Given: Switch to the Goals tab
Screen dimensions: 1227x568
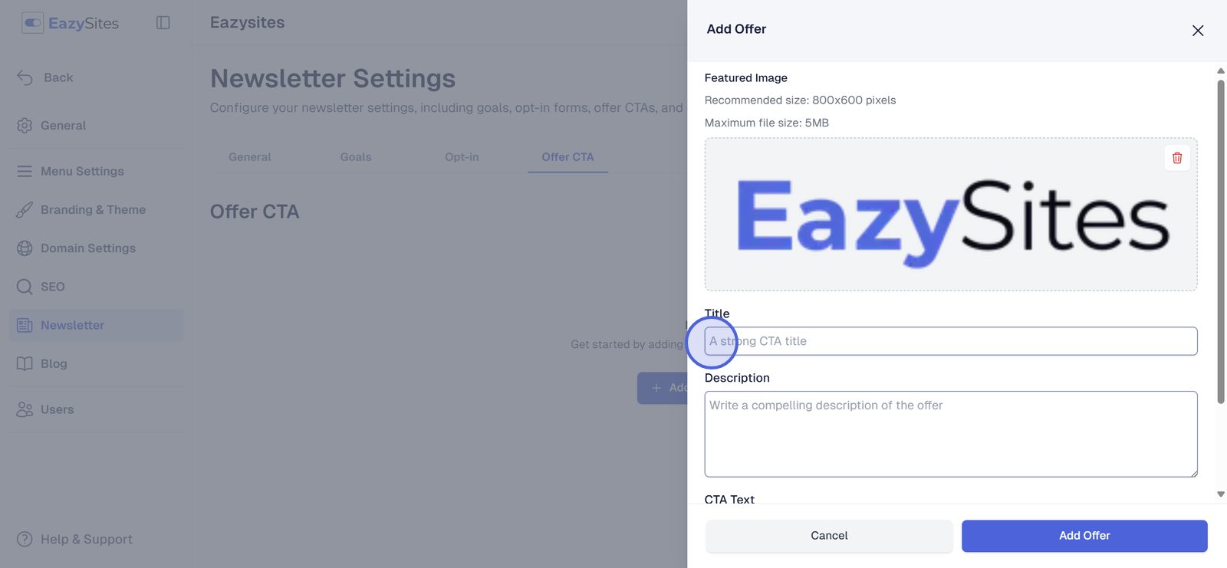Looking at the screenshot, I should 356,157.
